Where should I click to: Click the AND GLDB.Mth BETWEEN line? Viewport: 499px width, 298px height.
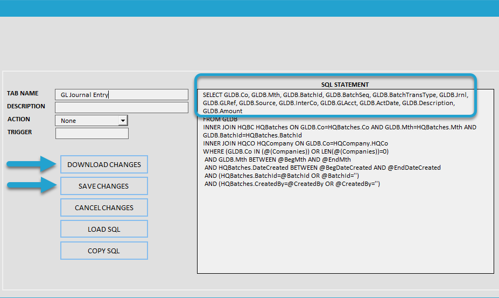click(278, 160)
